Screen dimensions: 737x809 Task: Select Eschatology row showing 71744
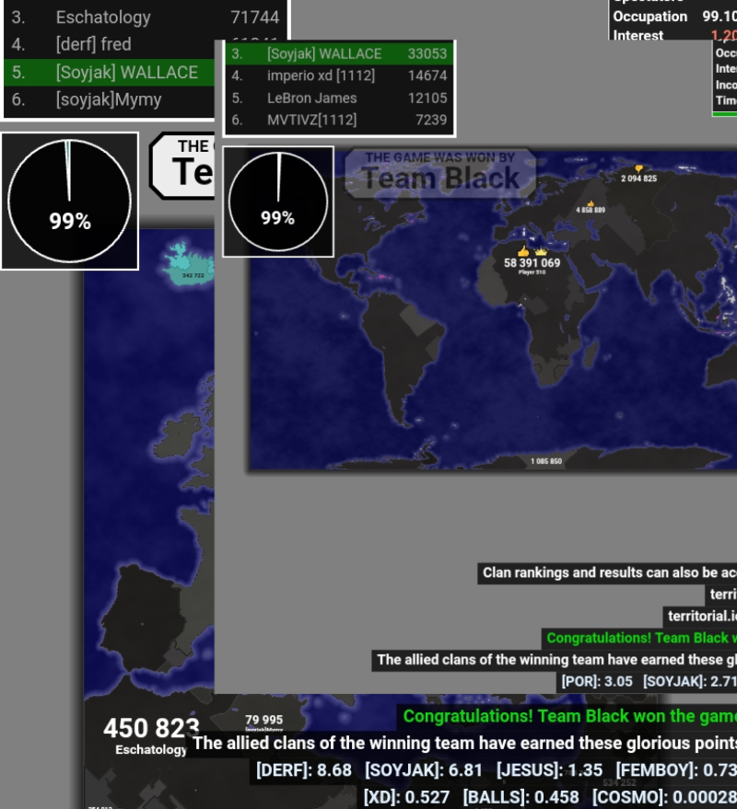[146, 17]
